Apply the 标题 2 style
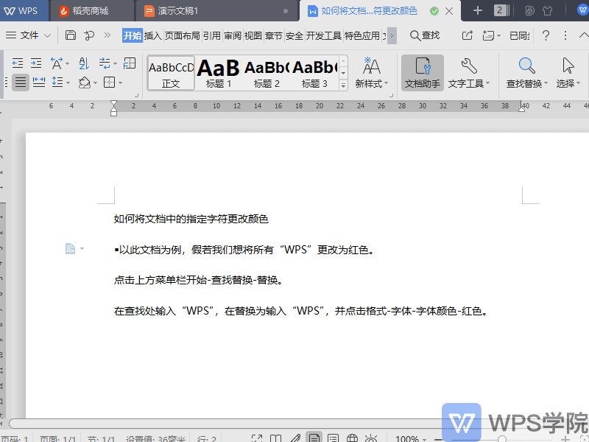The height and width of the screenshot is (442, 589). (267, 73)
